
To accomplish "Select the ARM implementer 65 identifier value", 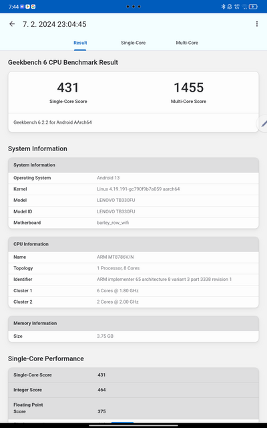I will point(164,280).
